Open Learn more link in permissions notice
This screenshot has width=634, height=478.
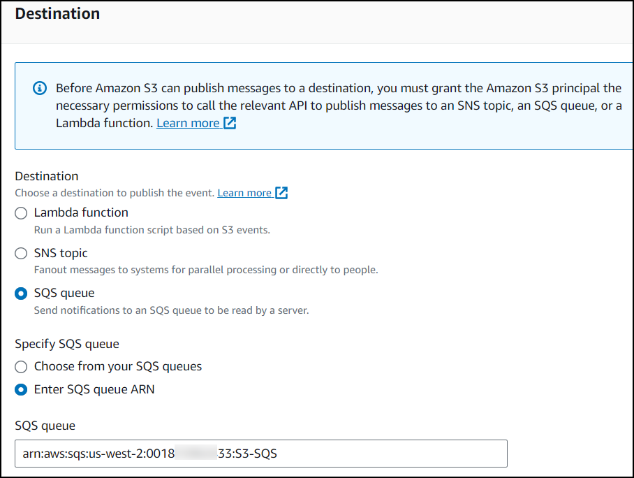188,123
